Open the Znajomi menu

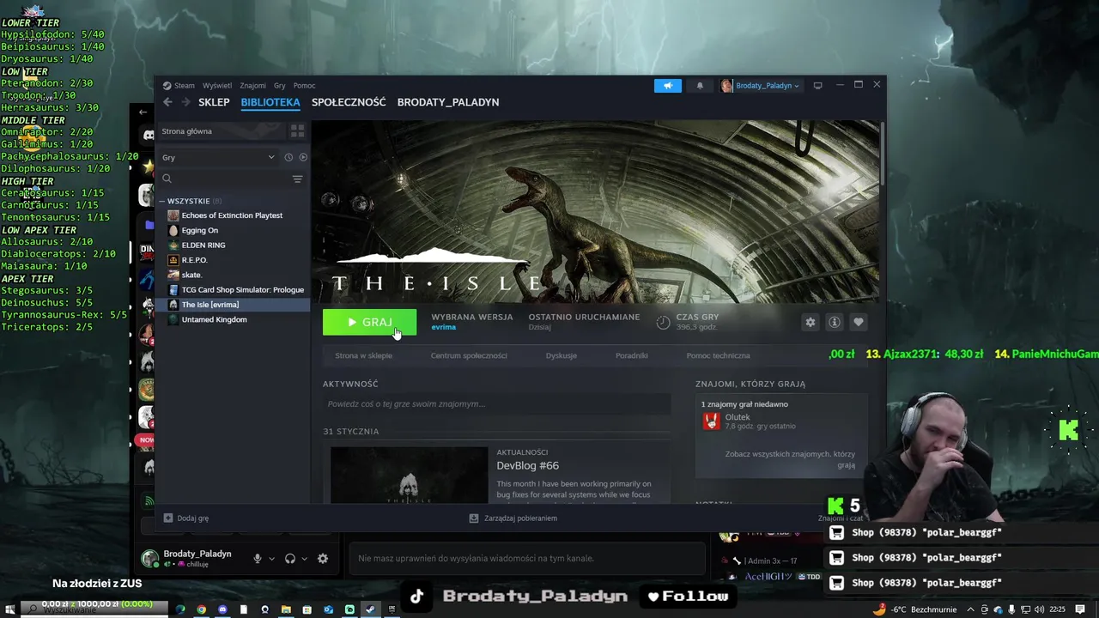tap(253, 86)
